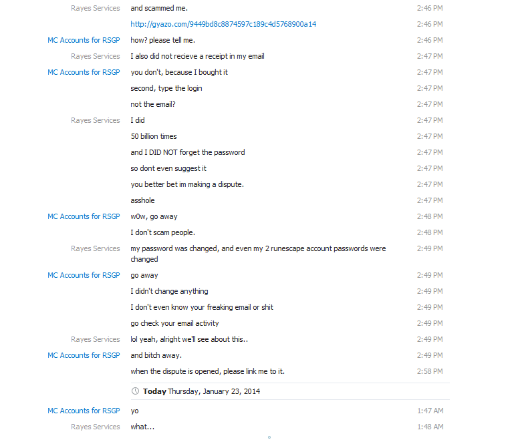The width and height of the screenshot is (522, 440).
Task: Select sender name MC Accounts for RSGP at 2:46 PM
Action: pyautogui.click(x=84, y=40)
